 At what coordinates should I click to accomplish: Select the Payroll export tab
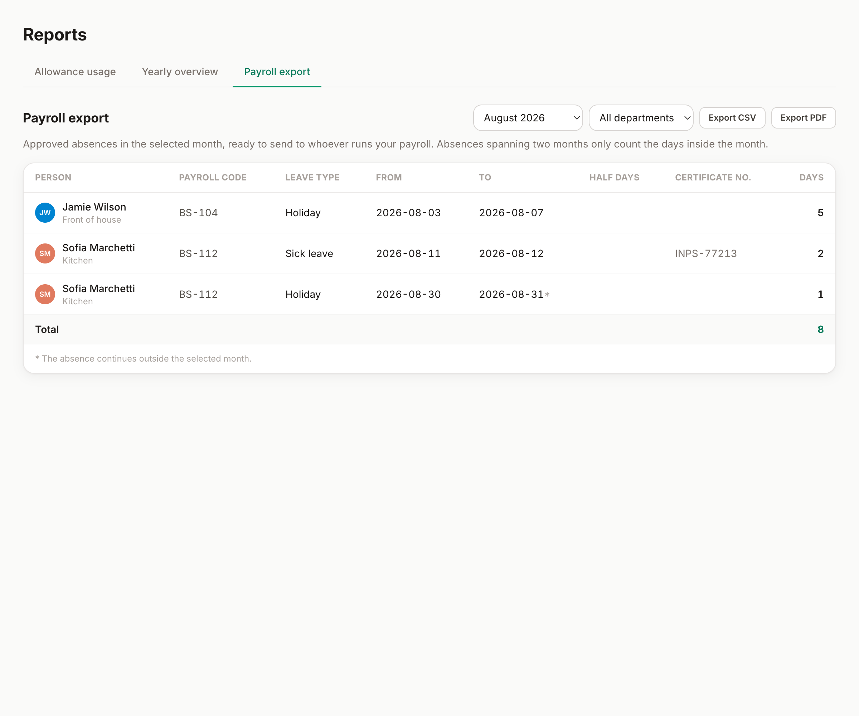pos(277,72)
